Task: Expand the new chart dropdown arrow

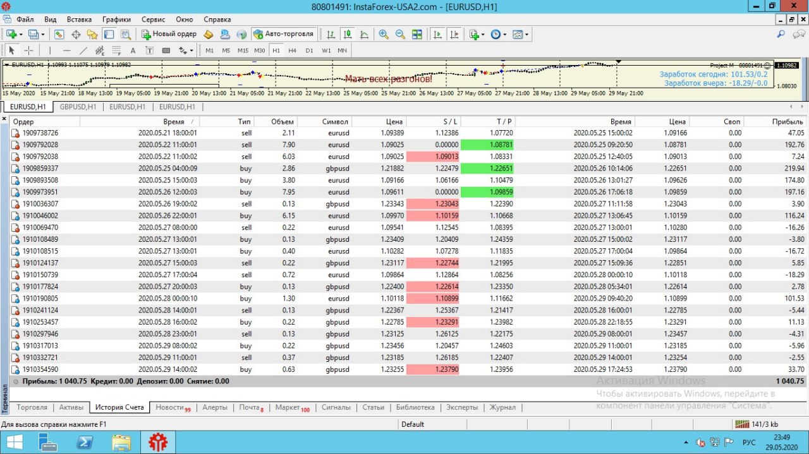Action: tap(21, 34)
